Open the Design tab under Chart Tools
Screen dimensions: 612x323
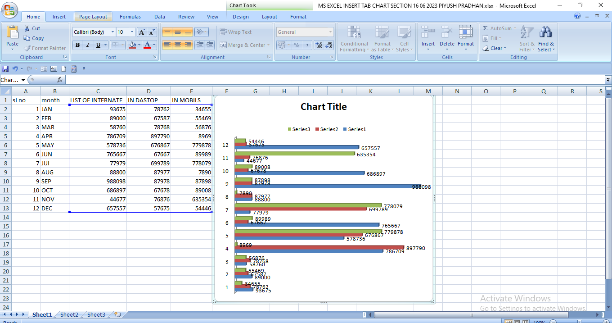point(240,17)
